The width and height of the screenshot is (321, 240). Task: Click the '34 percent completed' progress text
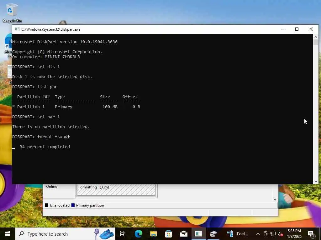[x=45, y=147]
